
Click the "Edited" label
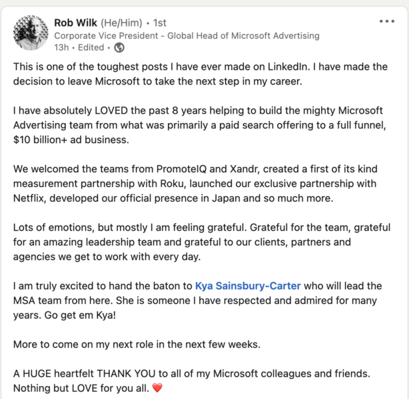point(91,48)
